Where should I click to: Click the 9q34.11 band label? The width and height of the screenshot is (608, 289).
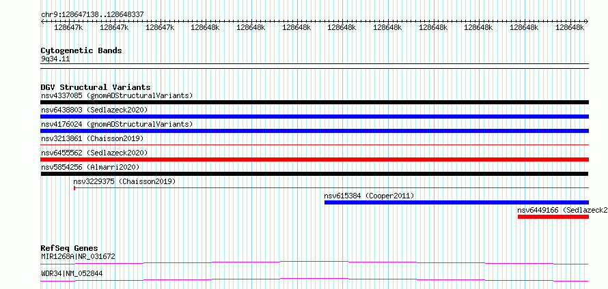(x=55, y=59)
